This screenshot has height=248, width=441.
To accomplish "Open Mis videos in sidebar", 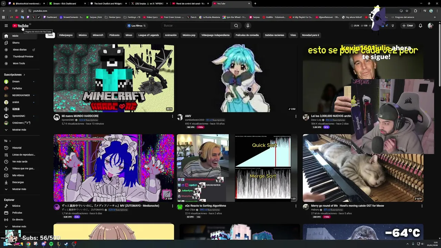I will pos(18,175).
